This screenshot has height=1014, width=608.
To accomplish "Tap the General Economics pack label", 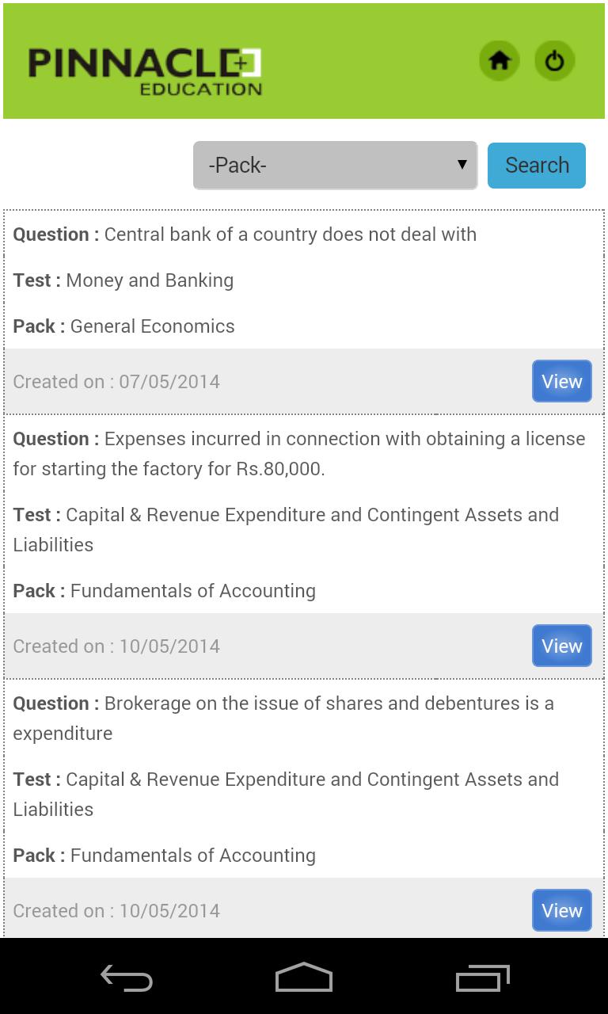I will pos(152,326).
